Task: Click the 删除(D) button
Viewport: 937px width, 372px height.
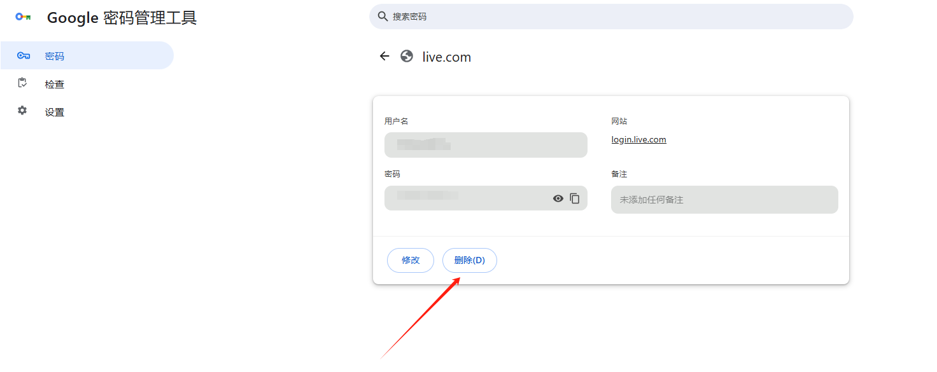Action: point(470,260)
